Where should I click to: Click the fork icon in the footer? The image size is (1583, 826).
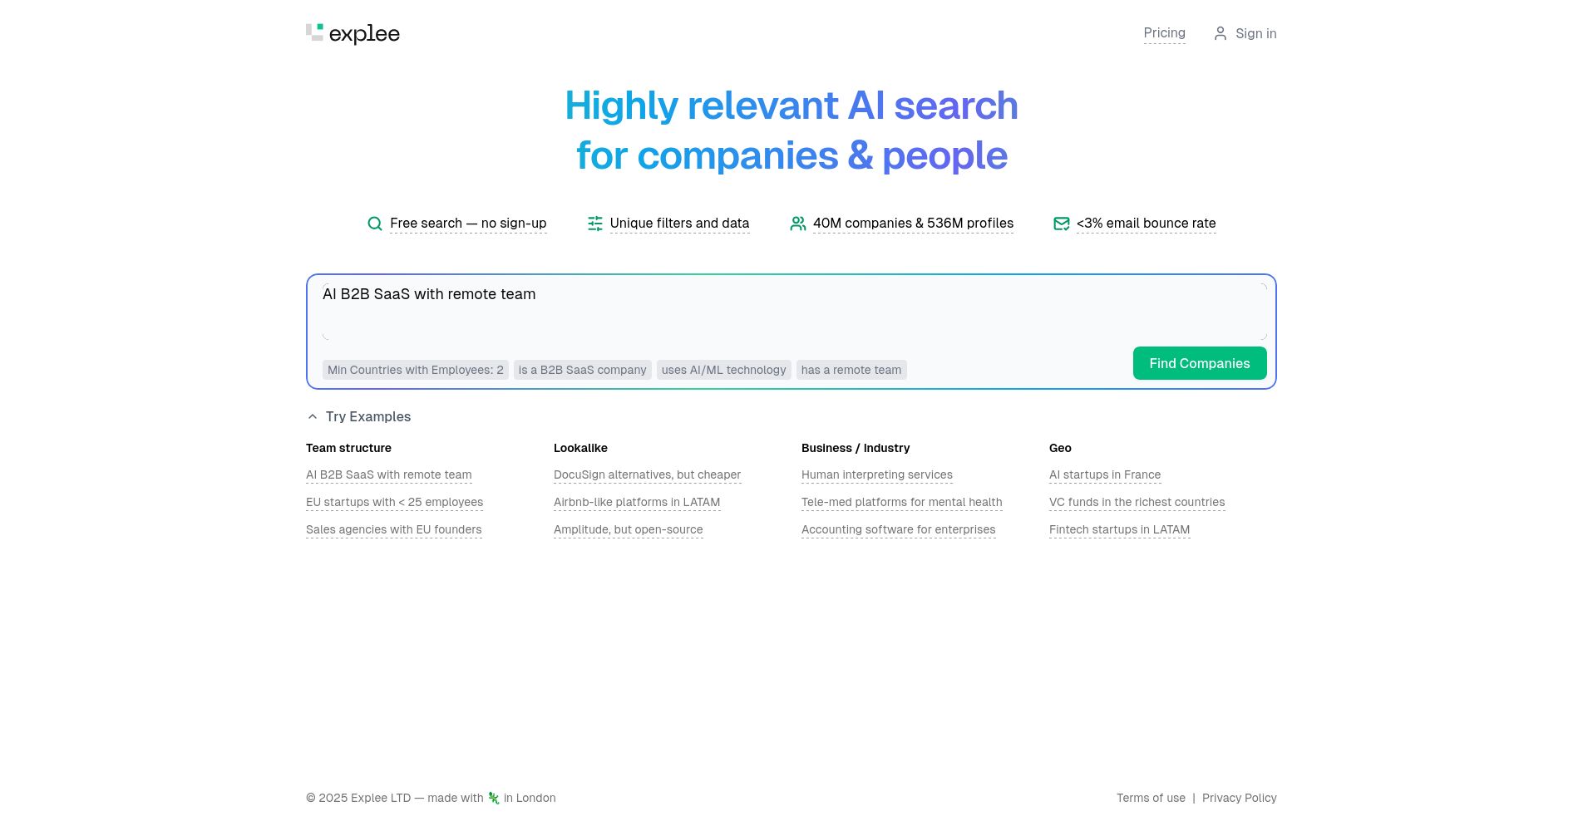(x=493, y=797)
